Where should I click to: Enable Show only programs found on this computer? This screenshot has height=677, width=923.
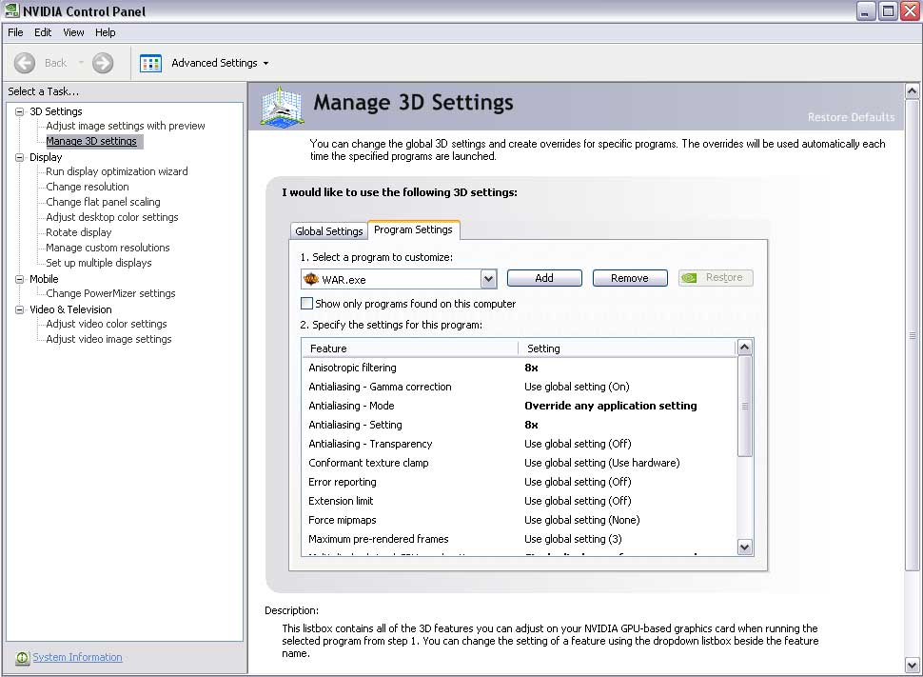point(306,304)
